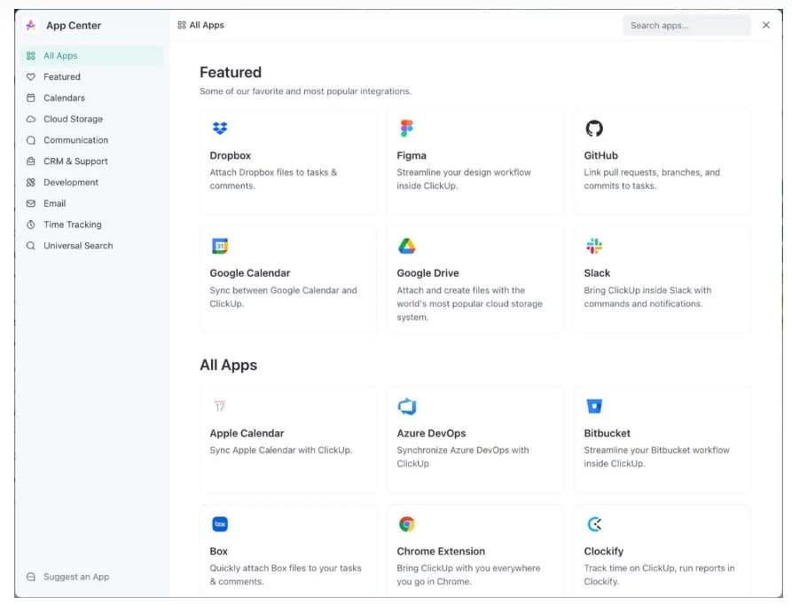792x606 pixels.
Task: Click the All Apps breadcrumb grid icon
Action: click(182, 25)
